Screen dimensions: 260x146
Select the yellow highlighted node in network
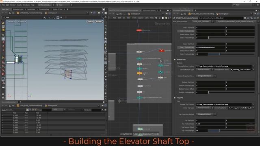pyautogui.click(x=139, y=73)
